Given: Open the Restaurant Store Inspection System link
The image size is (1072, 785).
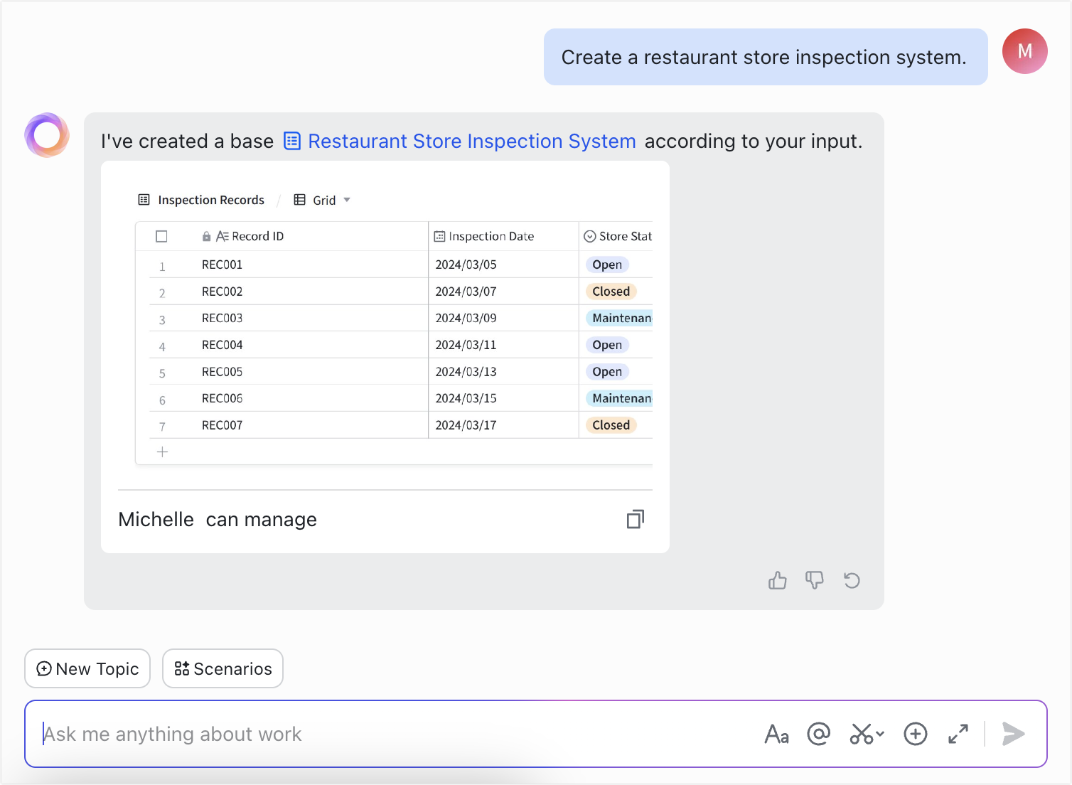Looking at the screenshot, I should [x=472, y=141].
